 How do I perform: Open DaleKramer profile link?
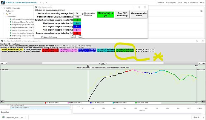[194, 3]
